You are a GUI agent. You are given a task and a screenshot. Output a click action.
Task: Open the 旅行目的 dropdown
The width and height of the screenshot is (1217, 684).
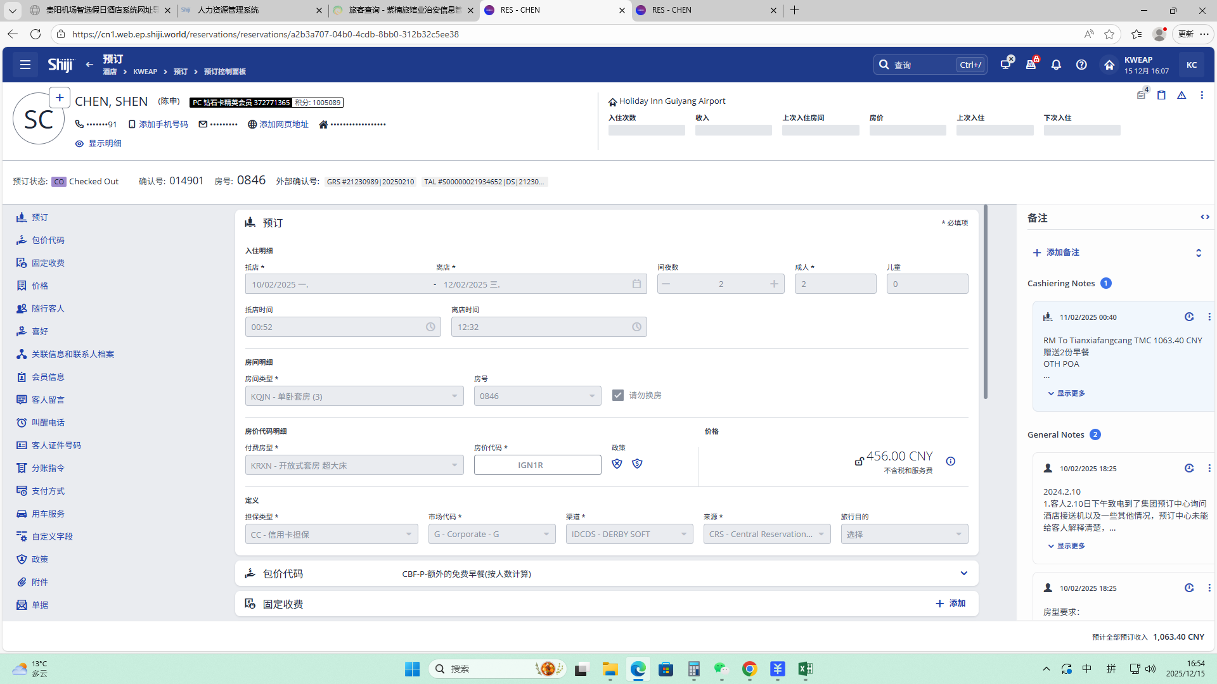tap(904, 534)
